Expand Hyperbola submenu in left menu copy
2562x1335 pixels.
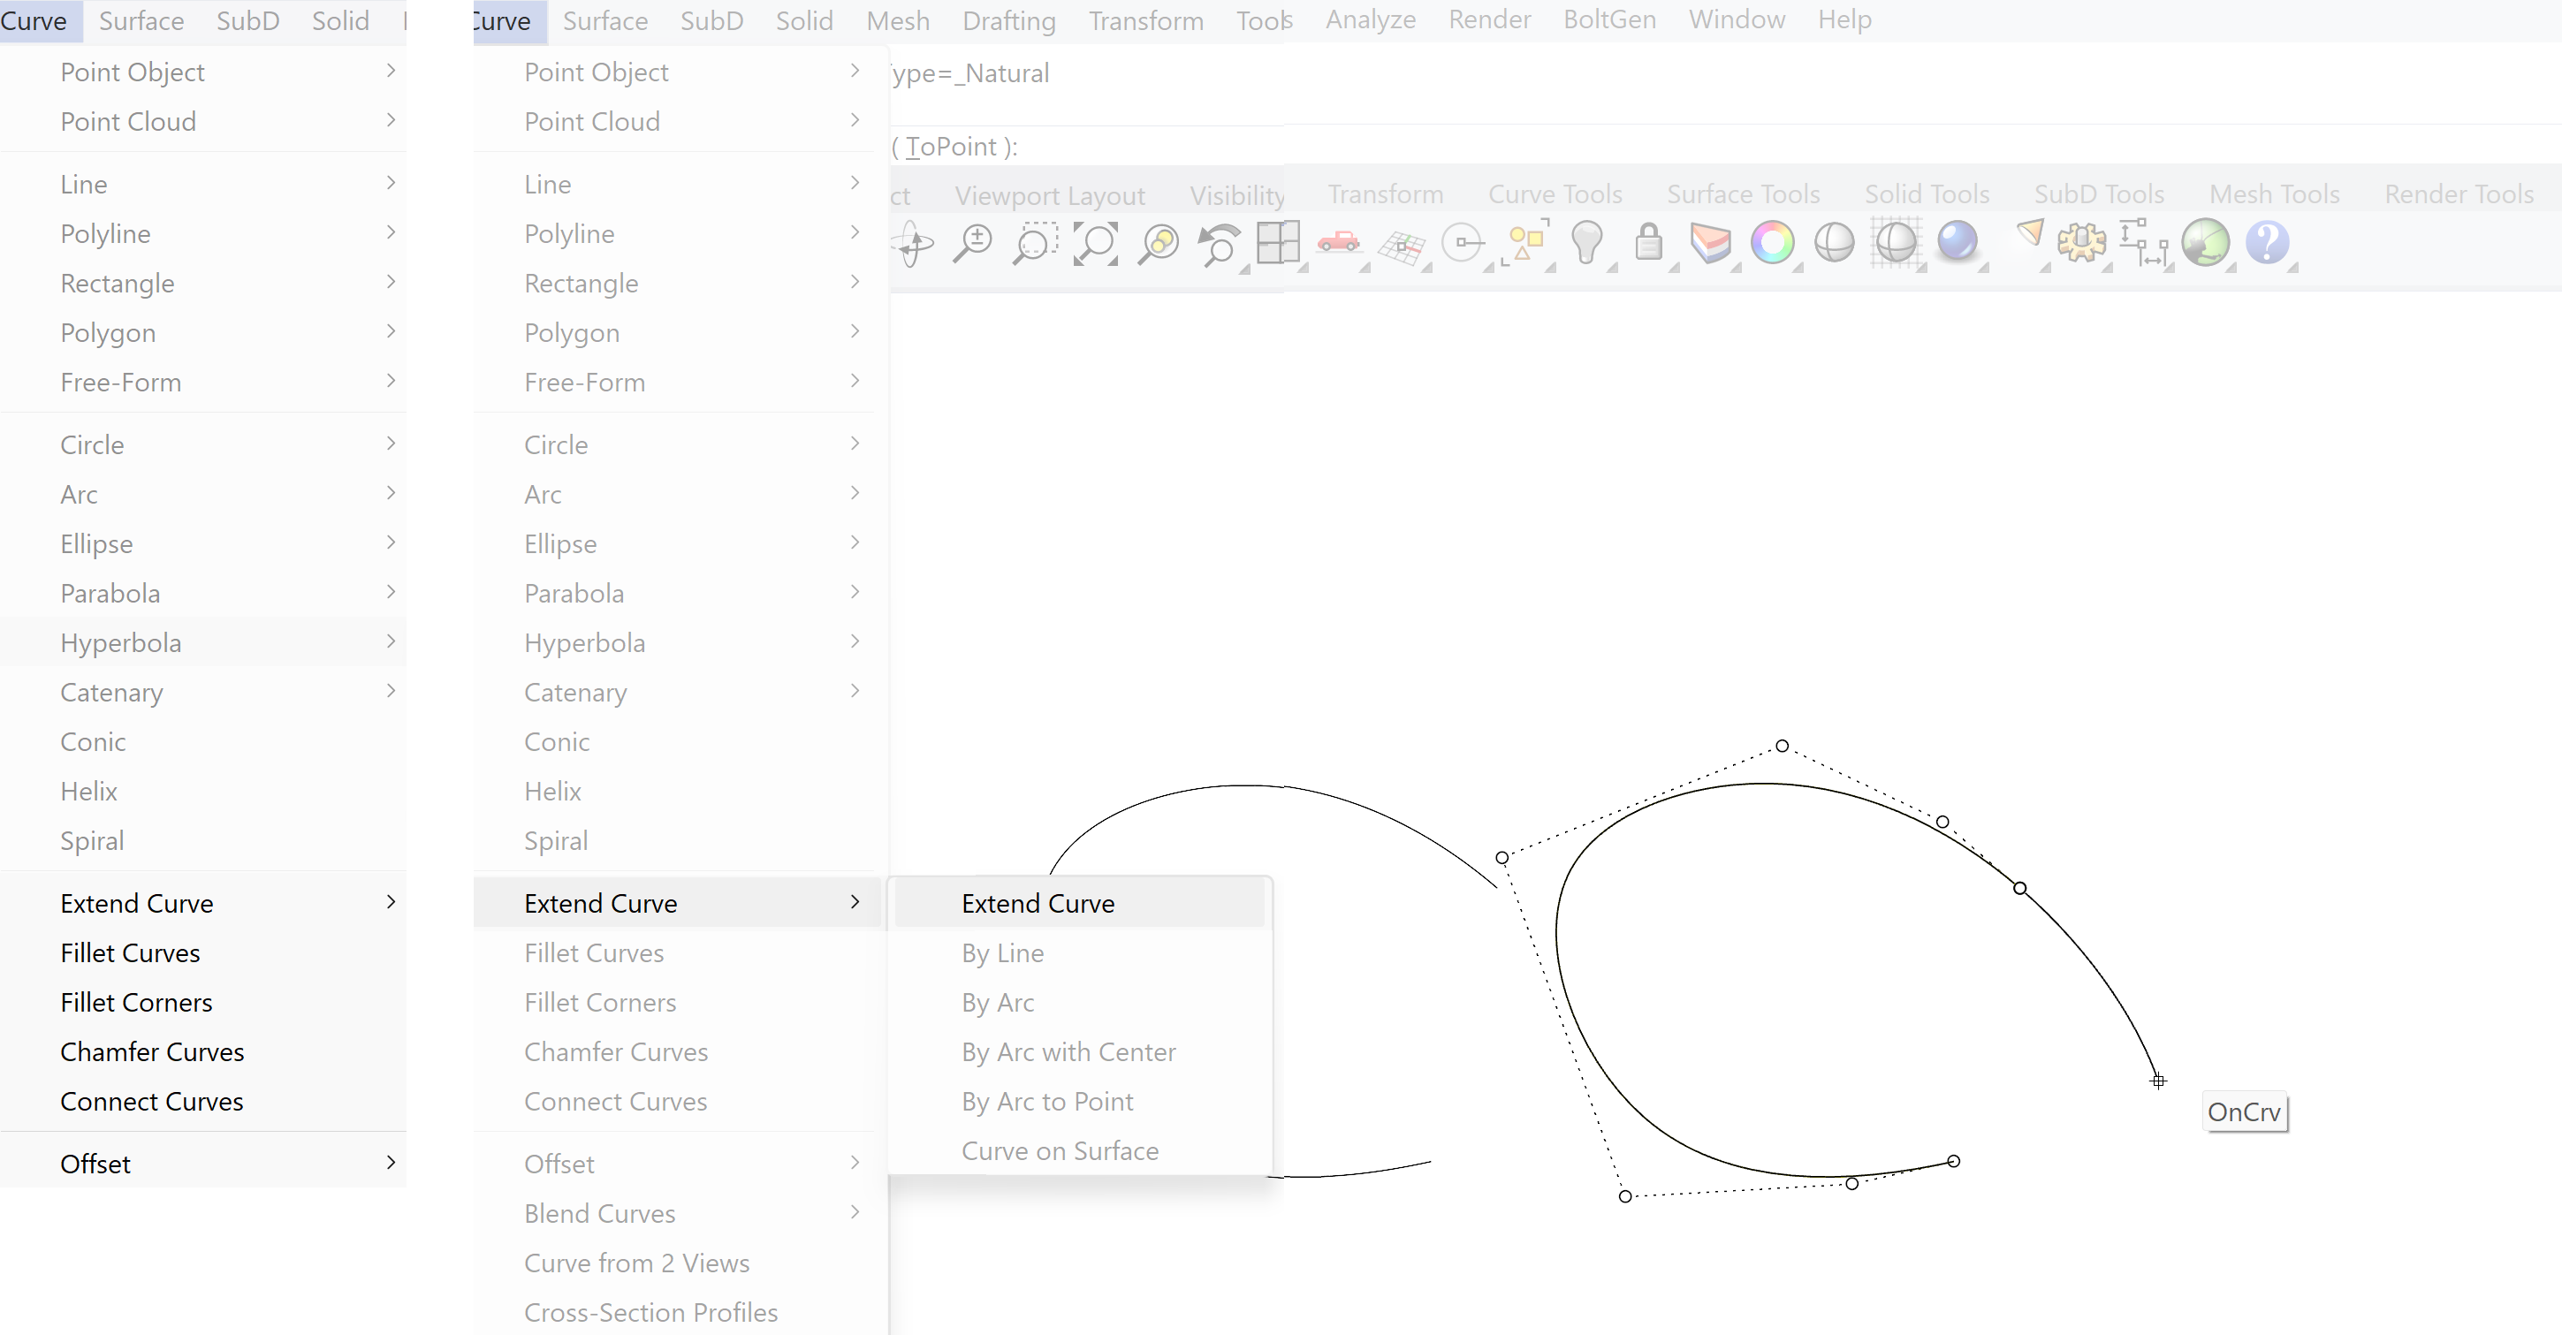point(391,641)
